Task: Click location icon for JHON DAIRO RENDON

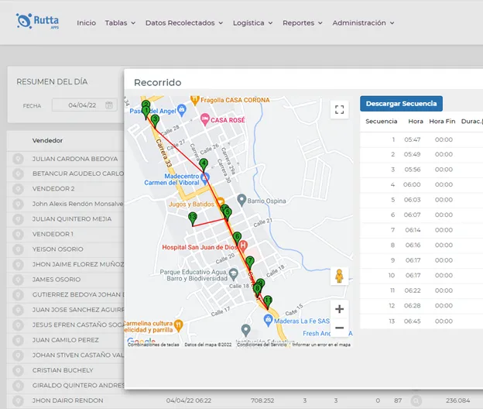Action: pyautogui.click(x=18, y=400)
